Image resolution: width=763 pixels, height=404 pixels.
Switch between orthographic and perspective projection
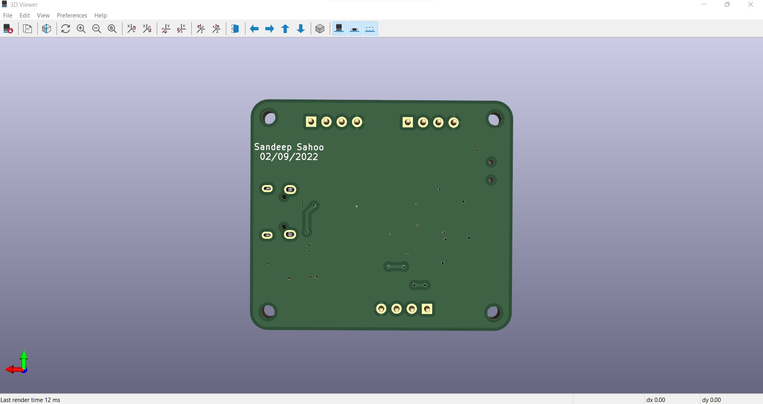[x=320, y=29]
